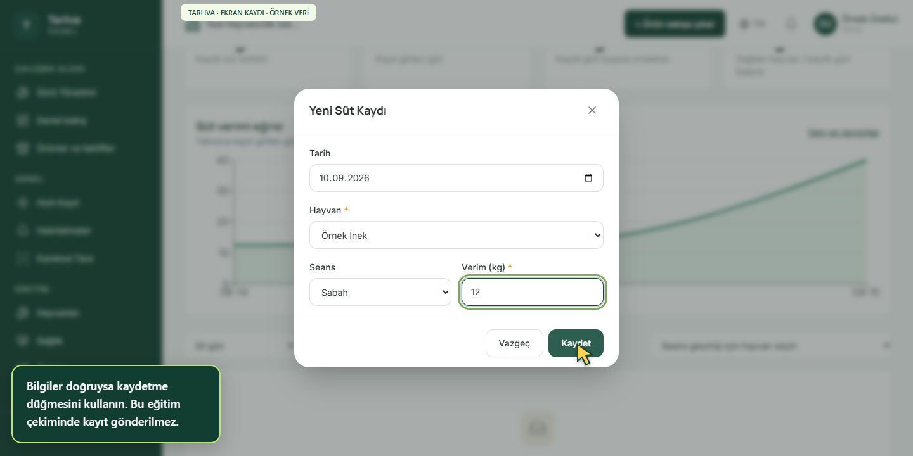913x456 pixels.
Task: Click the Vazgeç button
Action: pyautogui.click(x=514, y=343)
